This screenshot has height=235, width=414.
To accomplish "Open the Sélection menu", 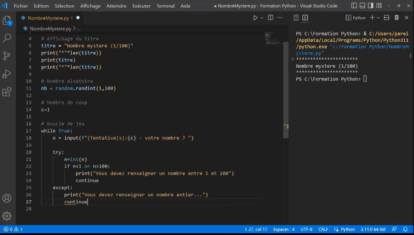I will coord(64,6).
